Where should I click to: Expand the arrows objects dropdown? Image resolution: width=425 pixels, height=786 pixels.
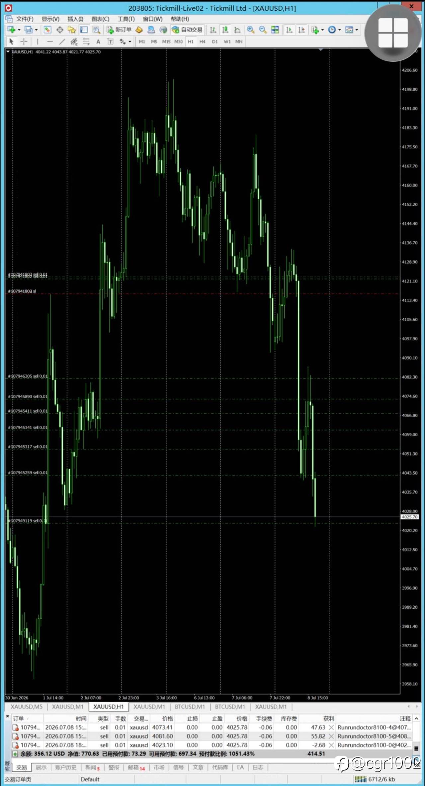point(130,42)
